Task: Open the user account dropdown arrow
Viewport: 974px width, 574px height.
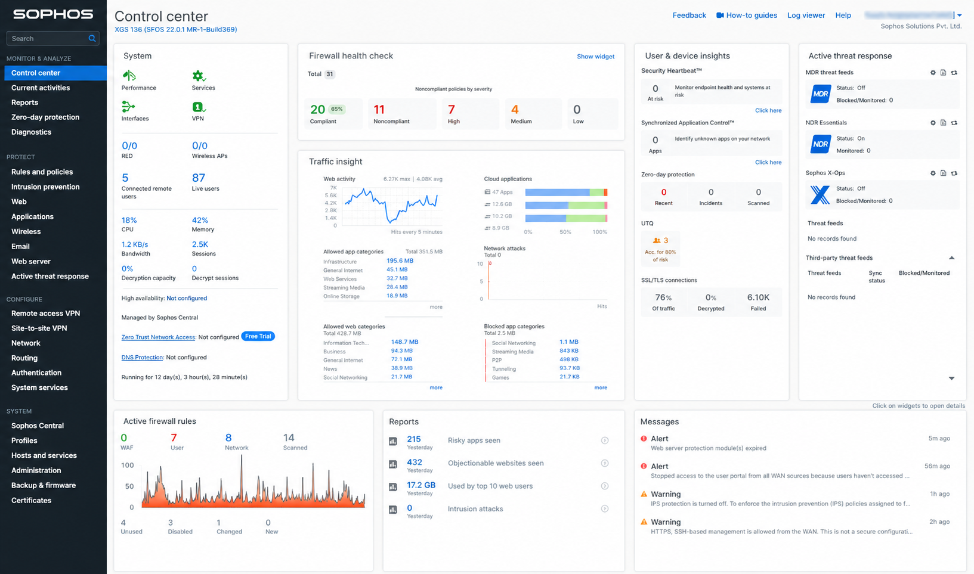Action: tap(960, 15)
